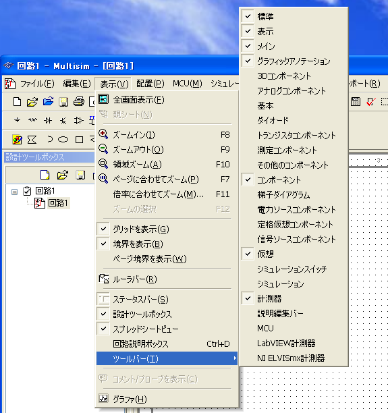The width and height of the screenshot is (388, 413).
Task: Open the MCU(M) menu
Action: tap(188, 84)
